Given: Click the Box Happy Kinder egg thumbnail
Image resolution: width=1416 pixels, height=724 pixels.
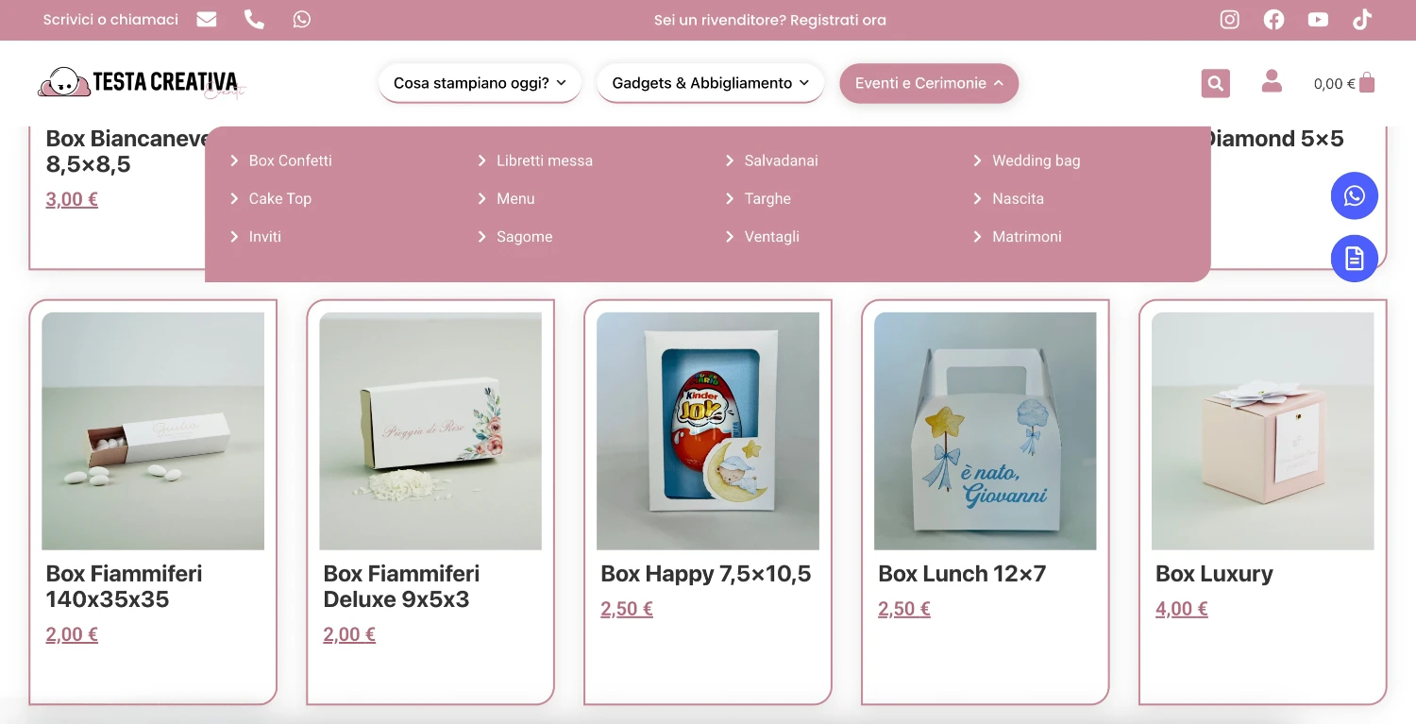Looking at the screenshot, I should (x=708, y=431).
